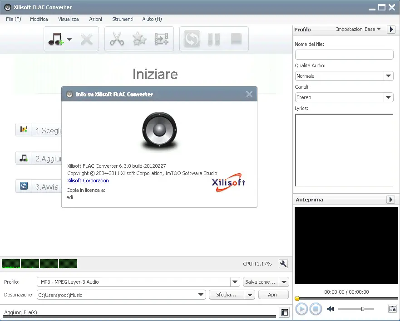
Task: Select the Clip scissors tool
Action: (117, 39)
